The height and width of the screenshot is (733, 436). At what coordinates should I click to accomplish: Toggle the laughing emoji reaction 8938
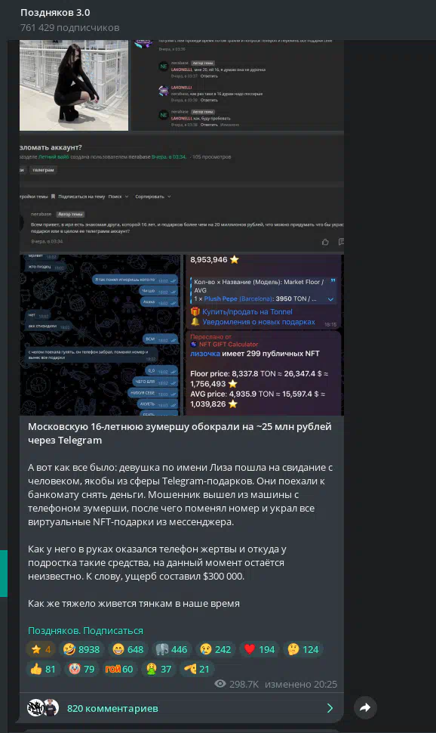tap(81, 649)
